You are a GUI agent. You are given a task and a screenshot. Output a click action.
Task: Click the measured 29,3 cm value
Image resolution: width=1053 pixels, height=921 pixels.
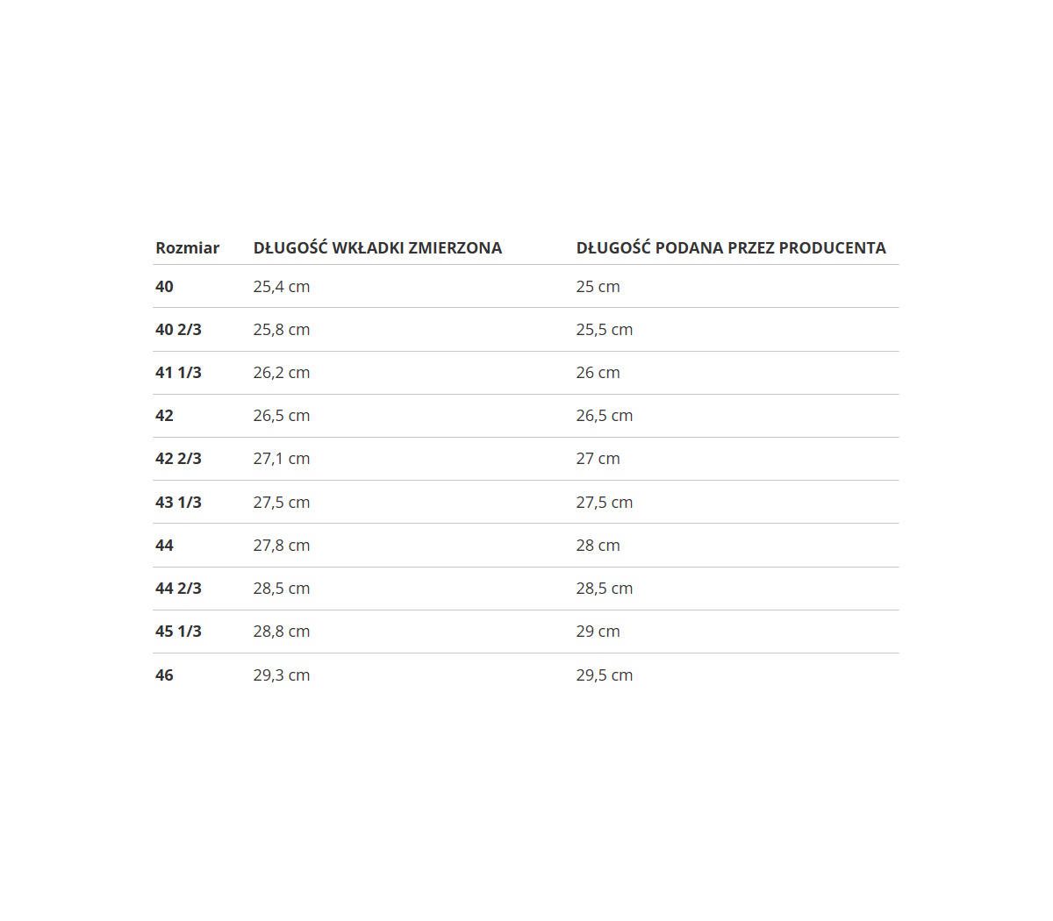pos(282,675)
